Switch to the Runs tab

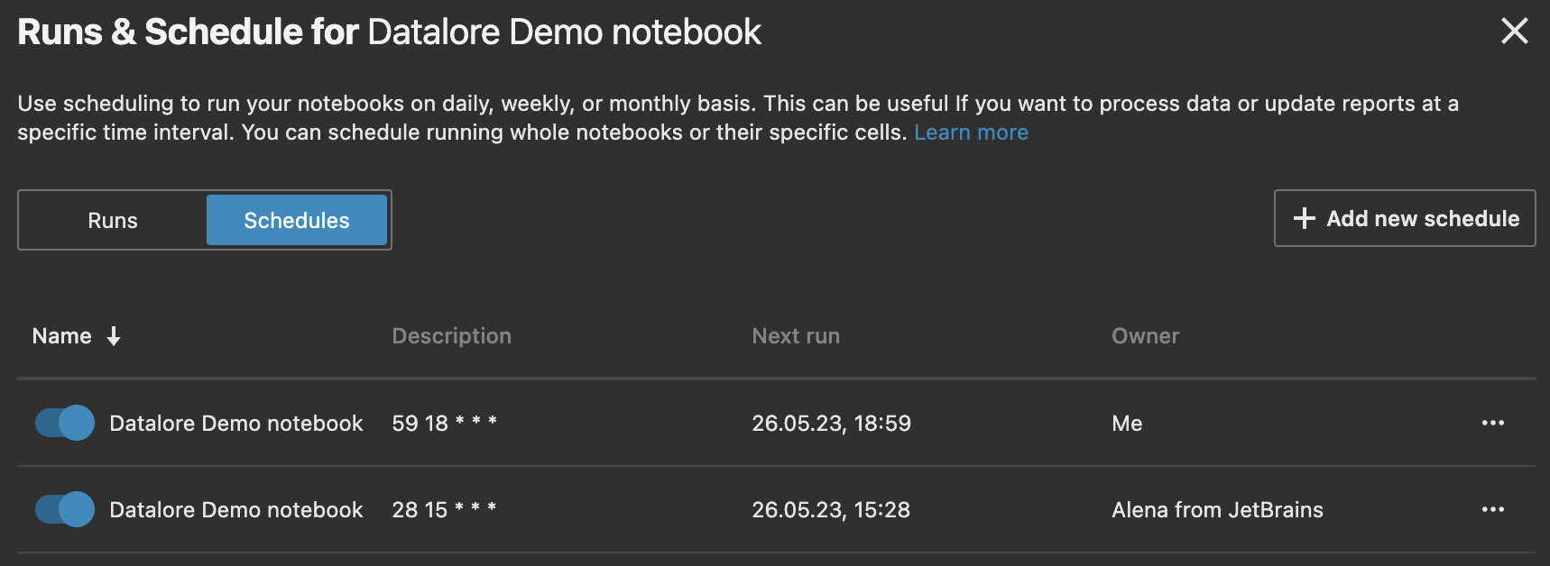pos(112,219)
